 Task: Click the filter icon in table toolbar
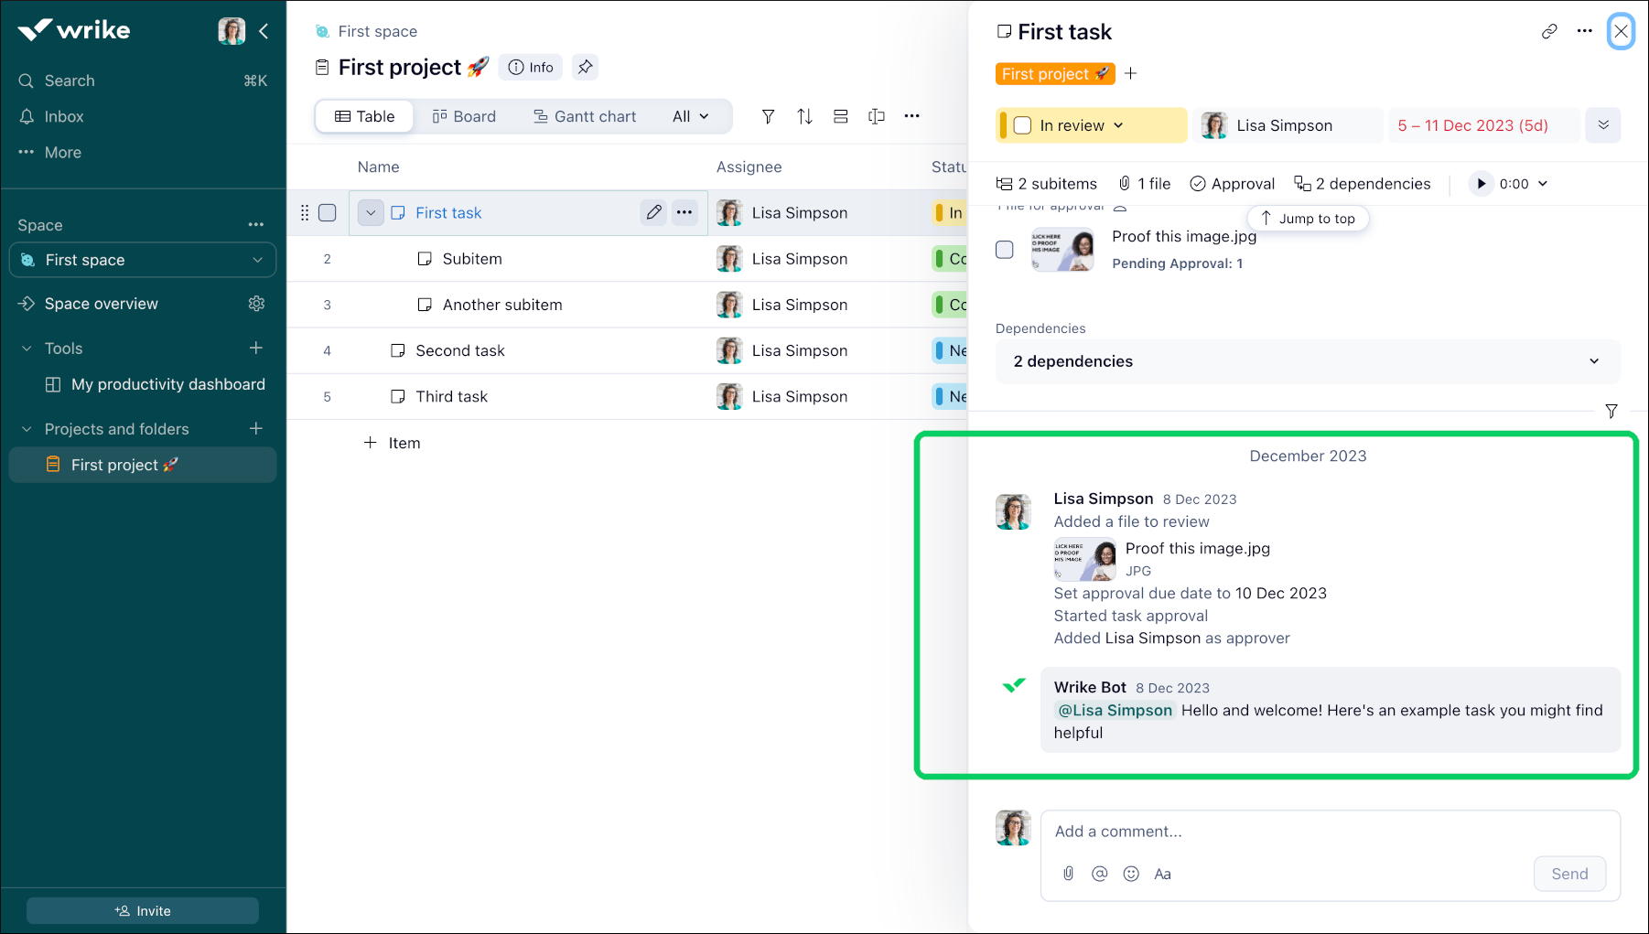pyautogui.click(x=768, y=116)
